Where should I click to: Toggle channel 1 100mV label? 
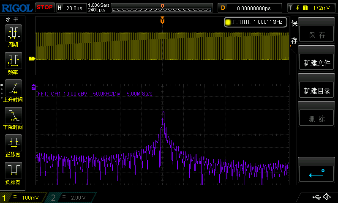pos(25,198)
